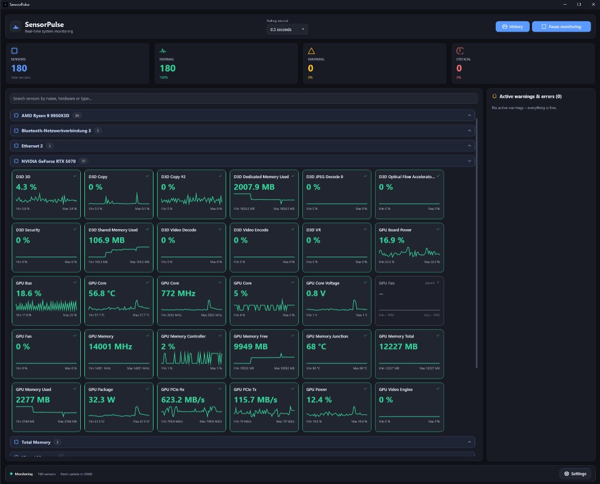
Task: Click the GPU Memory Free sparkline graph
Action: pos(264,359)
